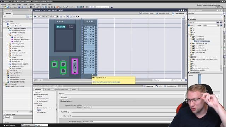Click the Portal view button

coord(10,125)
